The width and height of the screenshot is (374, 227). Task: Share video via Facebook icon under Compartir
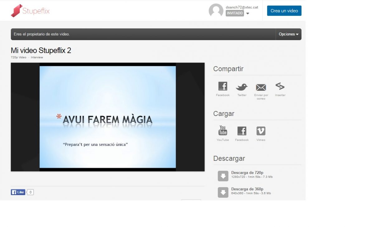(x=223, y=86)
